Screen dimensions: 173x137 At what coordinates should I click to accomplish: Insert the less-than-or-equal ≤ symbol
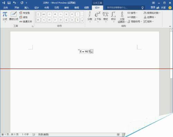(66, 20)
